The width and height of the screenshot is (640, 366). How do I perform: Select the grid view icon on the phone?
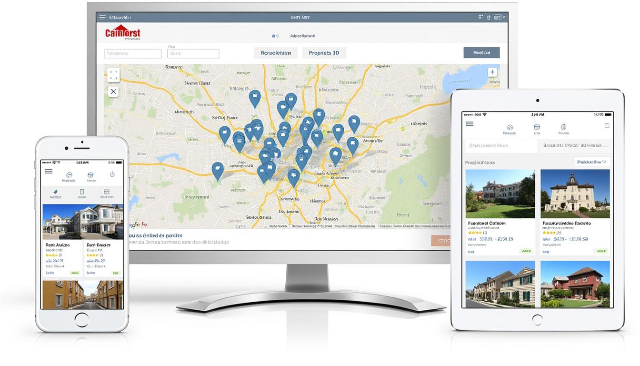pyautogui.click(x=107, y=192)
